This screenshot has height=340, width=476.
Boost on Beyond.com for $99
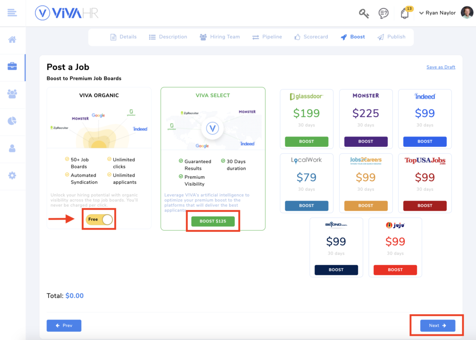[336, 270]
